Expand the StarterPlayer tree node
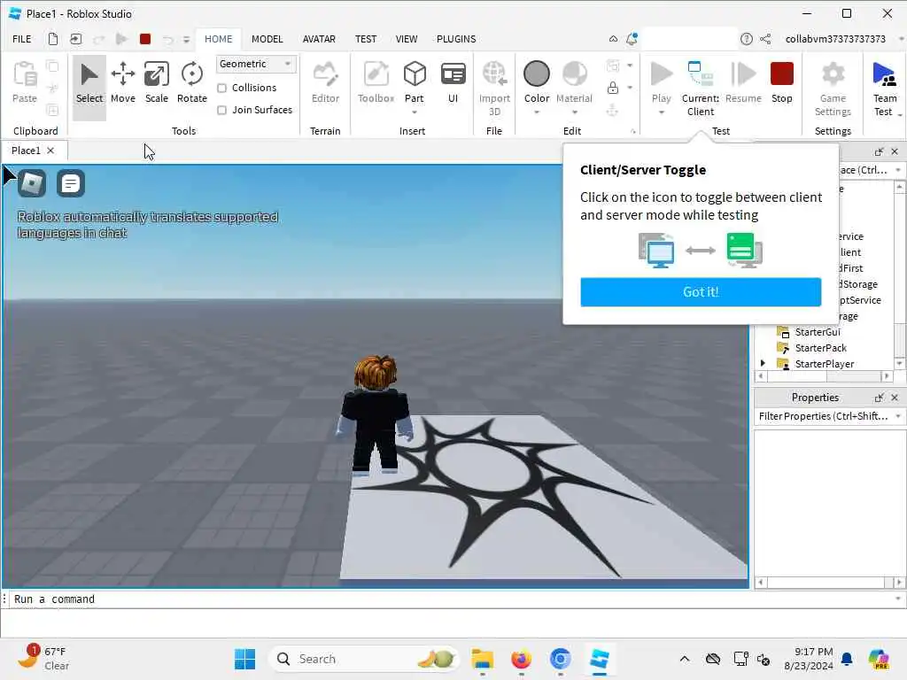The image size is (907, 680). point(763,363)
